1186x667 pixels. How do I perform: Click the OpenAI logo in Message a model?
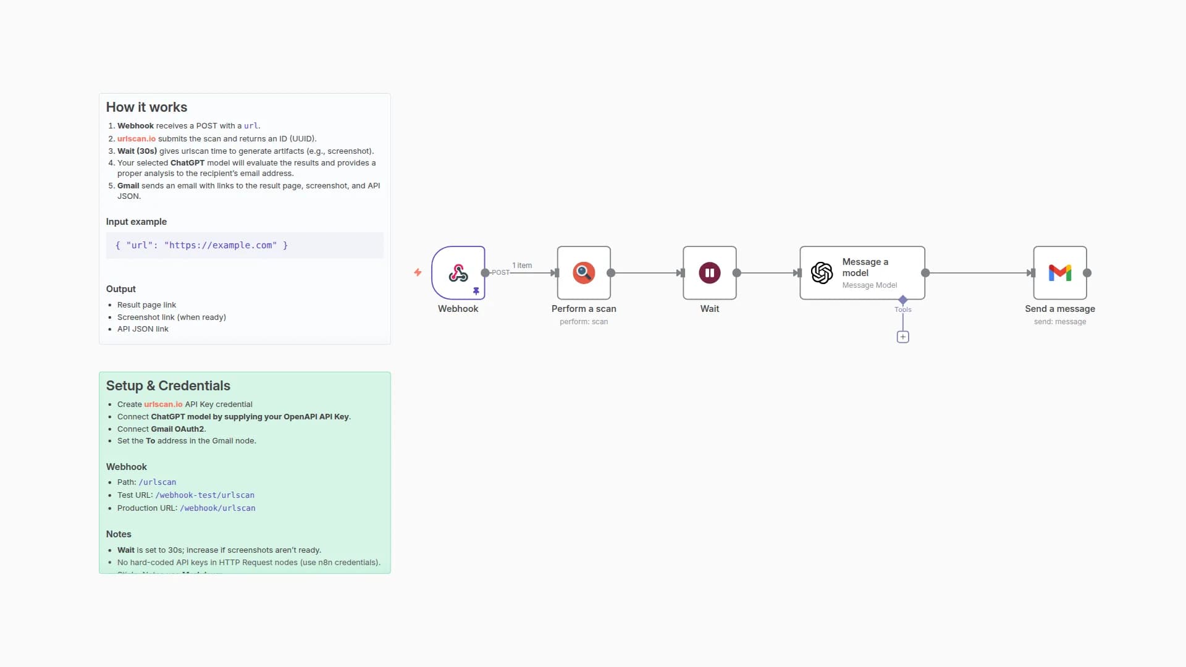pos(822,272)
